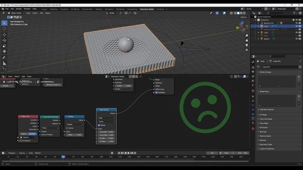303x170 pixels.
Task: Expand the Color Attributes panel
Action: point(266,119)
